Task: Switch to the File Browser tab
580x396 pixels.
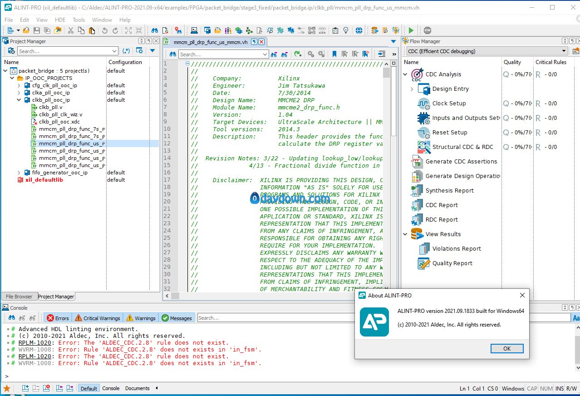Action: coord(19,297)
